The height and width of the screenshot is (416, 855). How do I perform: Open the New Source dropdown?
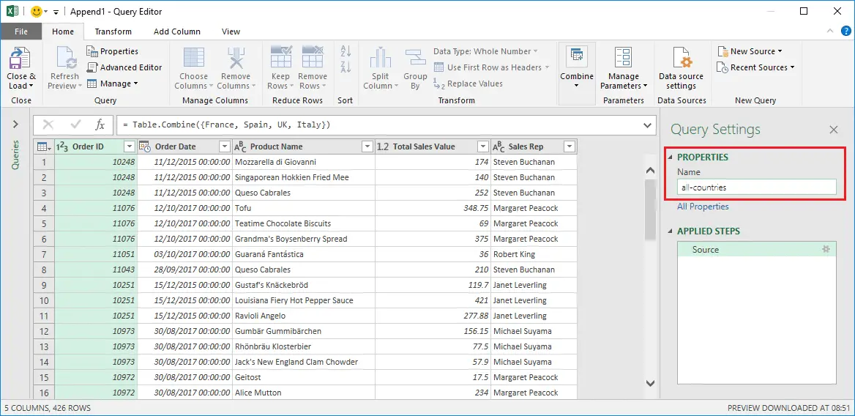(755, 51)
